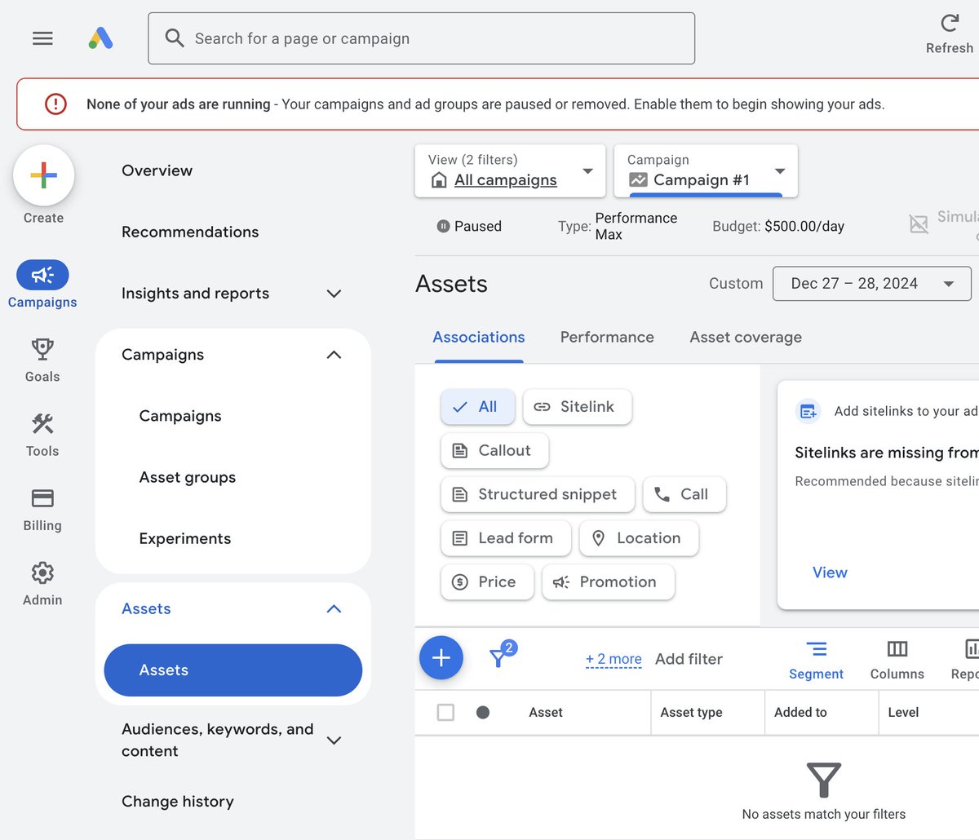Select the All asset filter chip

[478, 407]
